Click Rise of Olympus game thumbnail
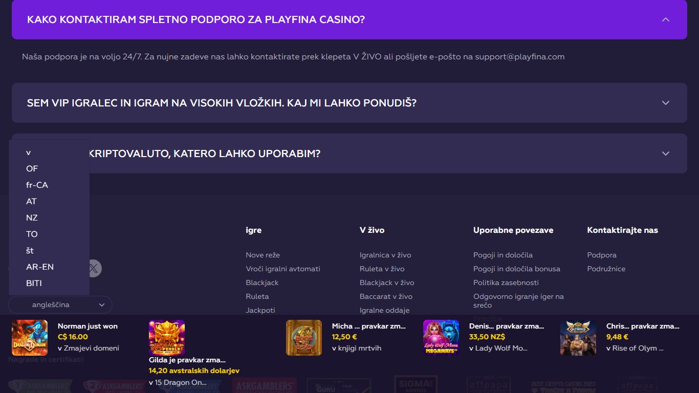 578,338
